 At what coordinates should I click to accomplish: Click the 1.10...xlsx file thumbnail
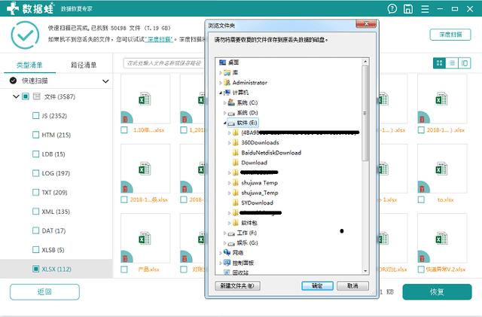145,99
